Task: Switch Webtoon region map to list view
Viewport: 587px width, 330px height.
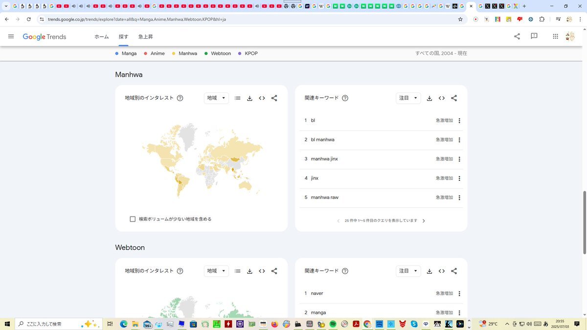Action: click(x=237, y=271)
